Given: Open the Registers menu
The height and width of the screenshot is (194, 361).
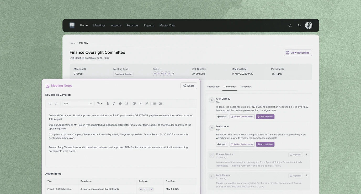Looking at the screenshot, I should 132,25.
